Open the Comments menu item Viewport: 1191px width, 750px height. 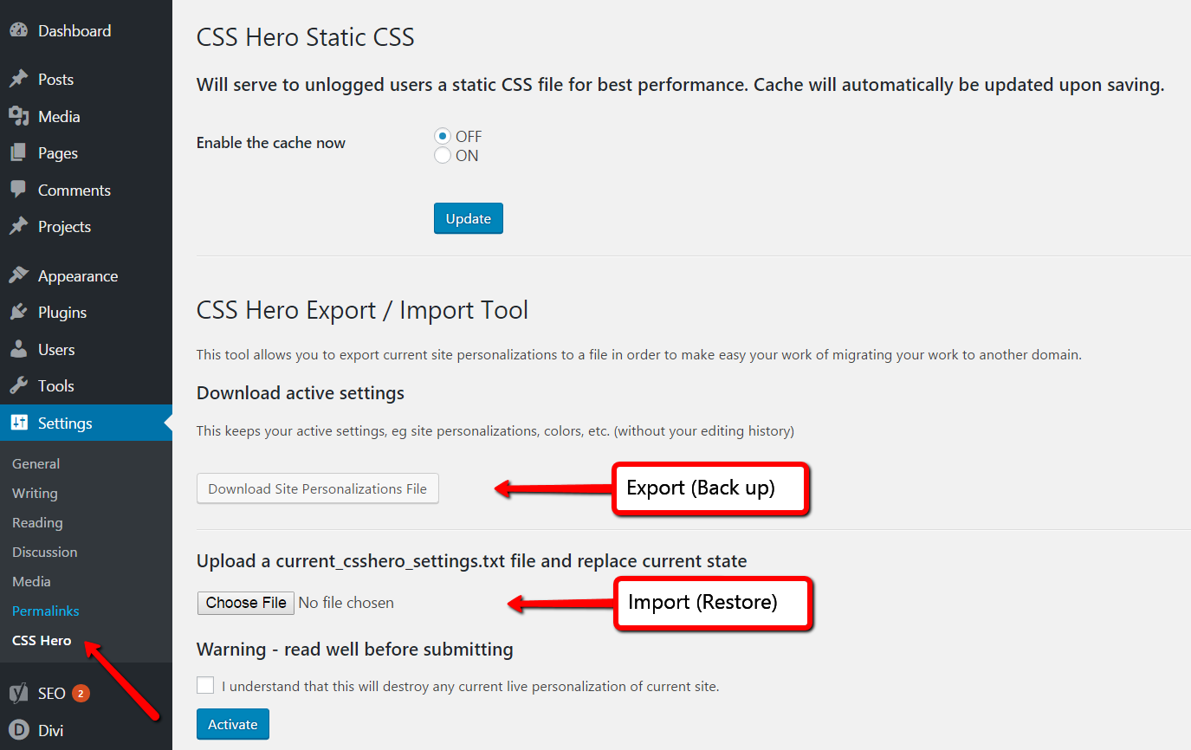click(74, 190)
